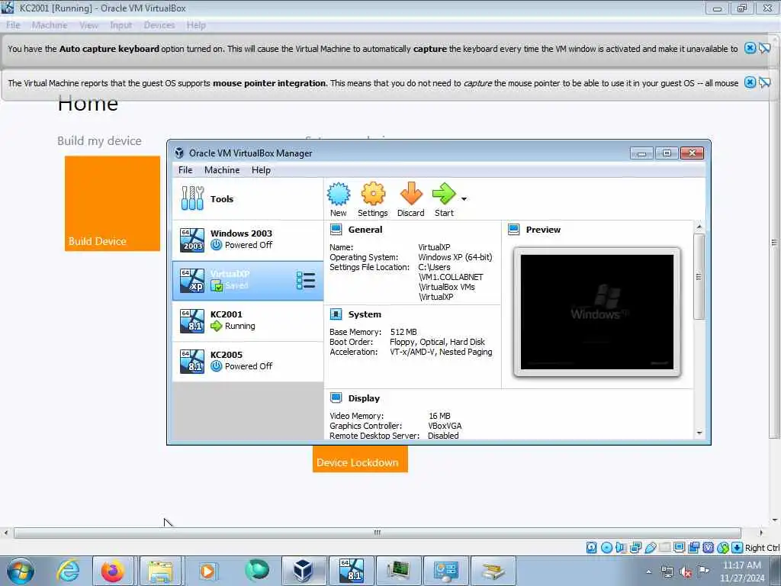Click the muted volume tray icon
Image resolution: width=781 pixels, height=586 pixels.
[686, 572]
